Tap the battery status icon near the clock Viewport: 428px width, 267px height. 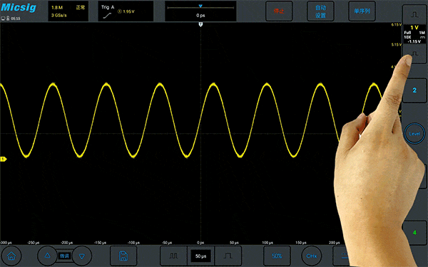click(x=8, y=19)
